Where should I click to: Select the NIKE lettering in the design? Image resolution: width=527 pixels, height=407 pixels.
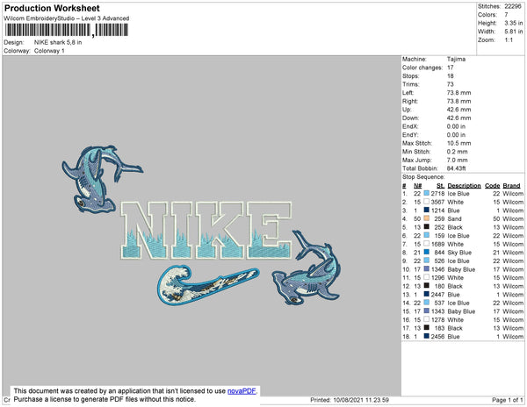point(206,230)
